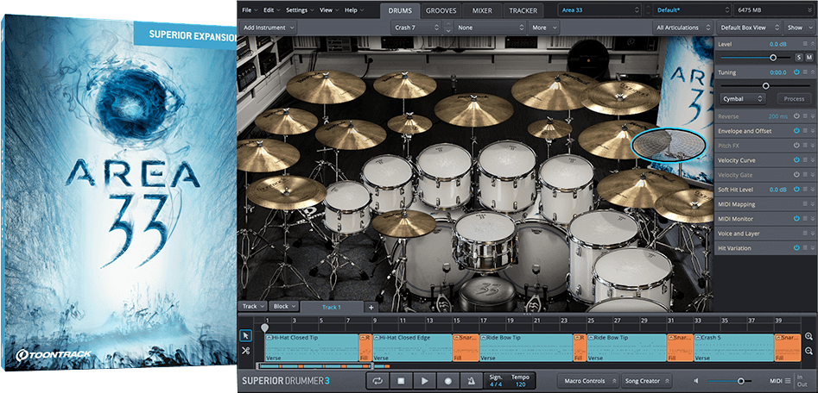Open the Envelope and Offset menu icon
Screen dimensions: 818x393
805,131
